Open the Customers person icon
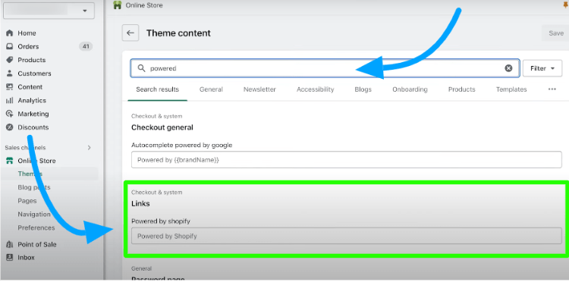Viewport: 569px width, 282px height. coord(10,74)
